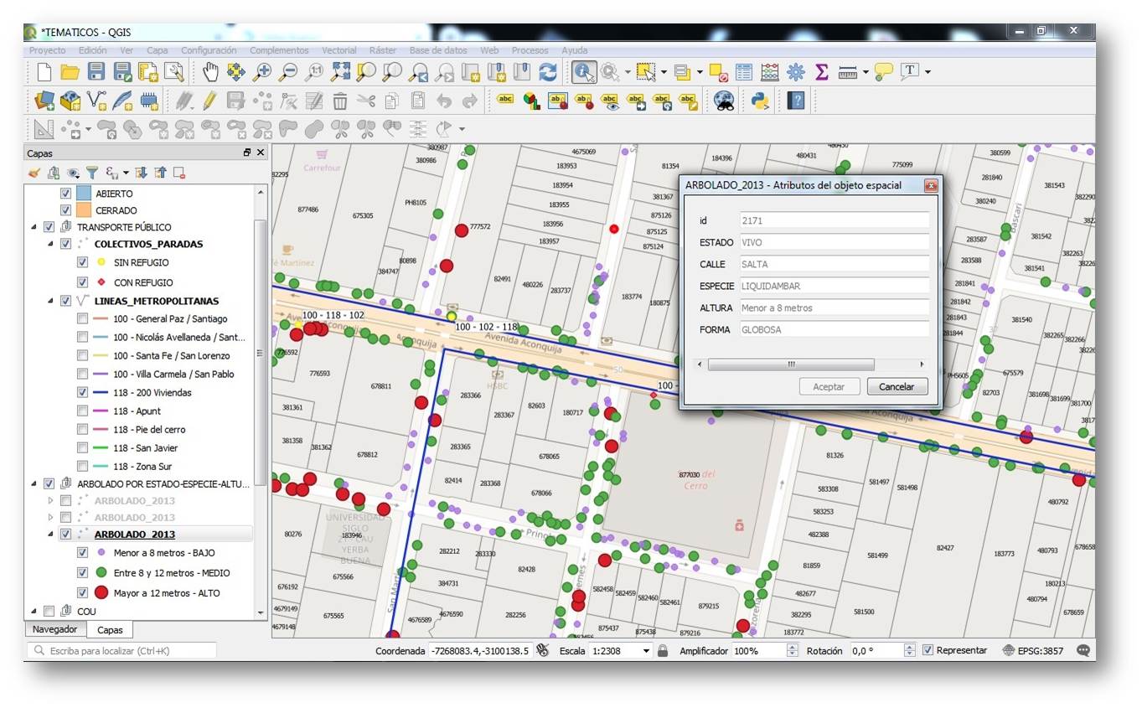Click the filter legend funnel icon

(x=92, y=173)
